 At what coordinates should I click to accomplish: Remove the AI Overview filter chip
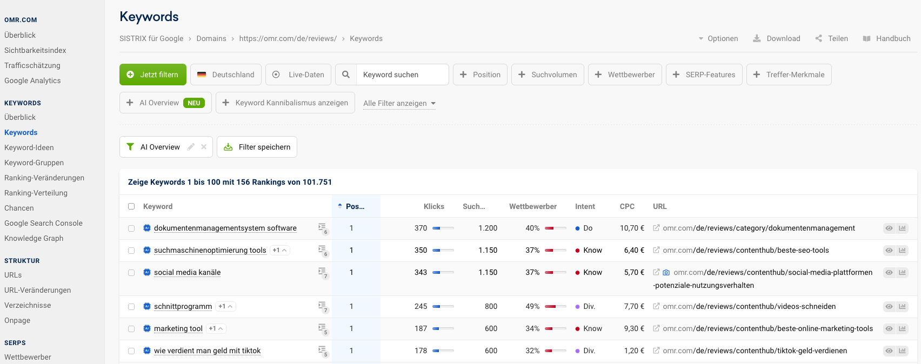pyautogui.click(x=204, y=147)
